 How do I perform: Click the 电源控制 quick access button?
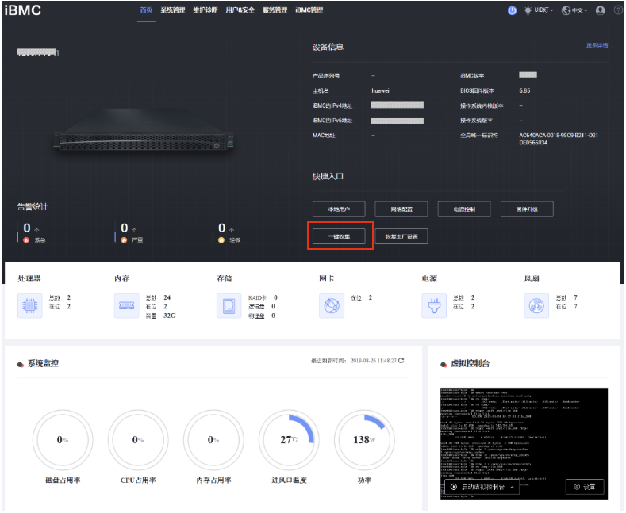(x=464, y=209)
